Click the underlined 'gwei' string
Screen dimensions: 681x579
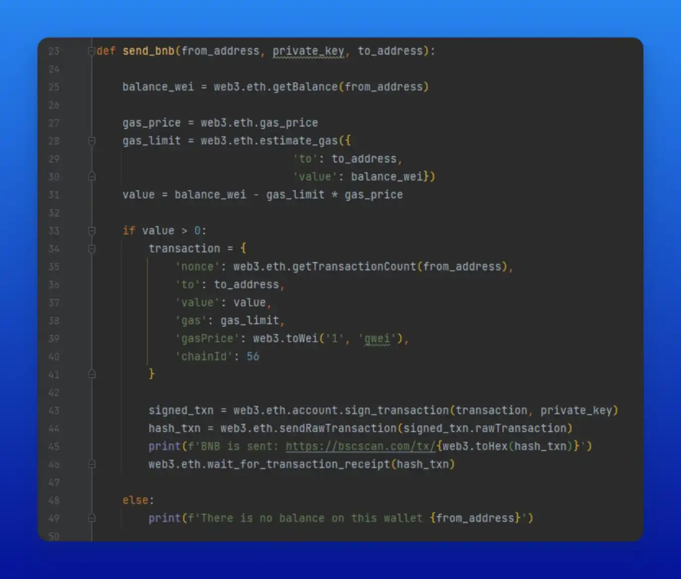pyautogui.click(x=377, y=339)
